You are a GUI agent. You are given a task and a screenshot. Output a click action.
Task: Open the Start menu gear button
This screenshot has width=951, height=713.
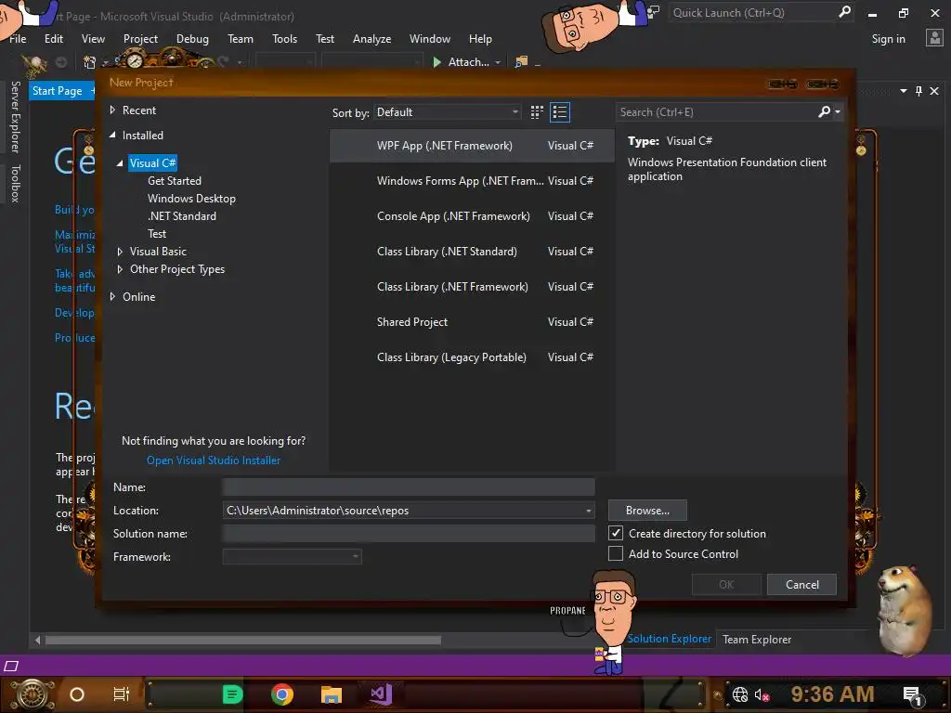pyautogui.click(x=33, y=694)
